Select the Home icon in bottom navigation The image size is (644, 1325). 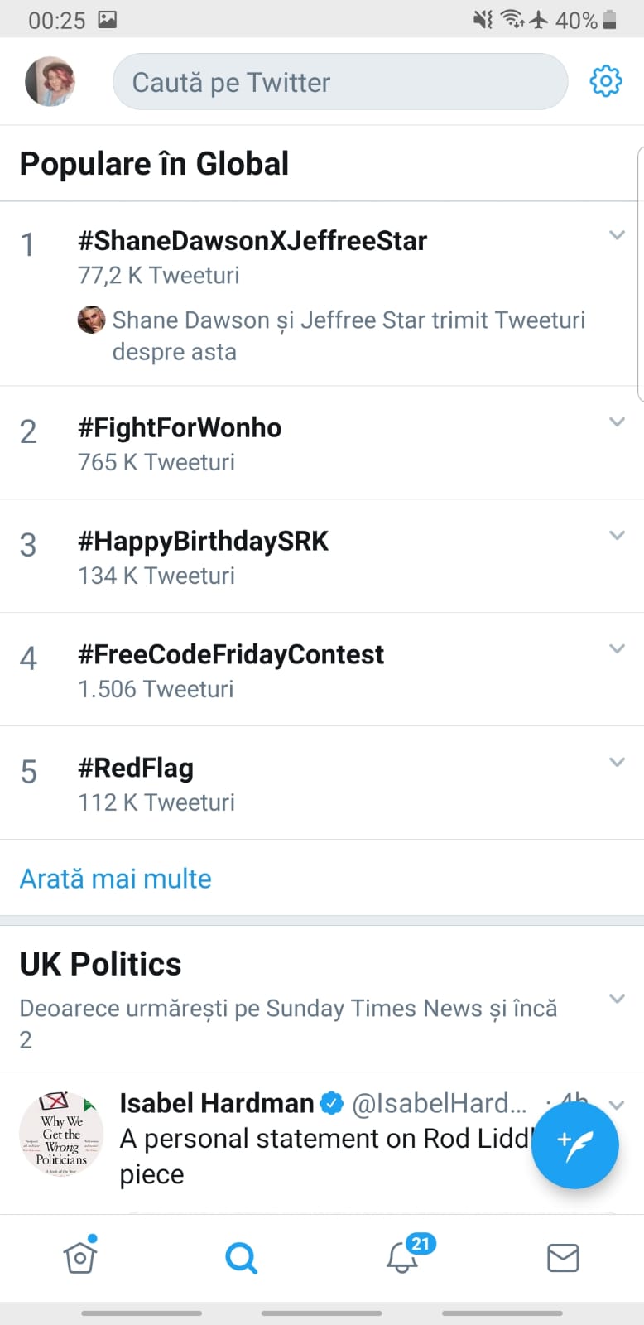click(80, 1257)
